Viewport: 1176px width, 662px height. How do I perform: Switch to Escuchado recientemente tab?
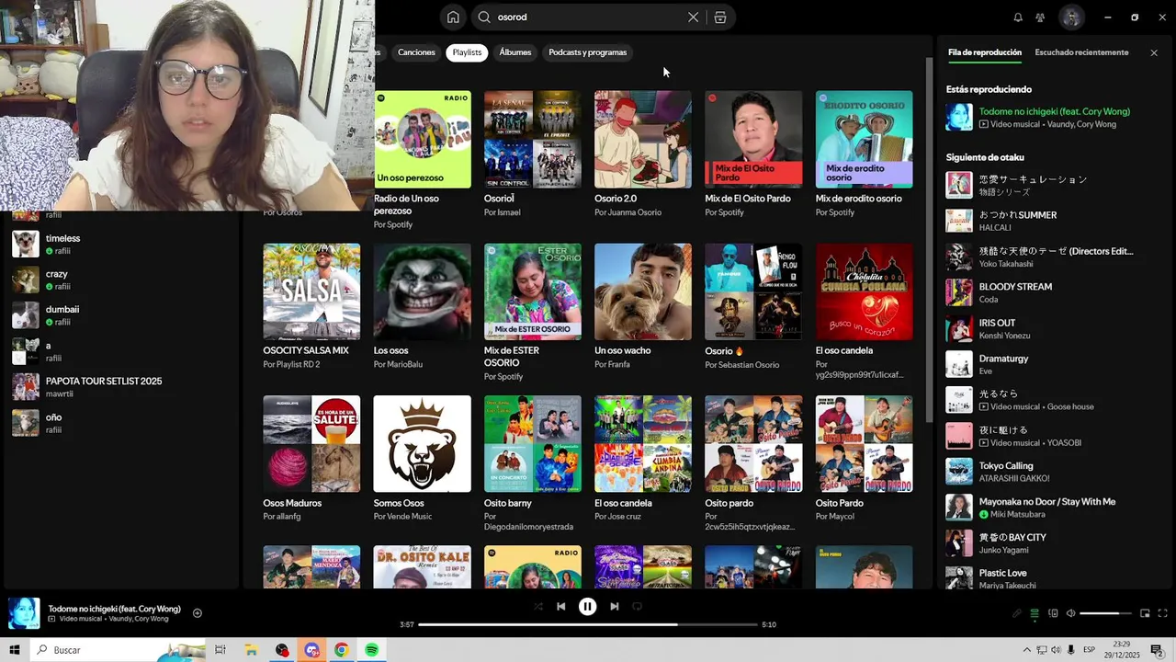coord(1081,52)
